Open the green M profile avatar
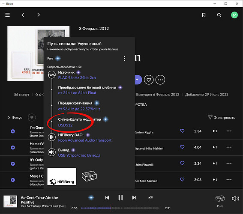Screen dimensions: 243x214 pyautogui.click(x=234, y=15)
